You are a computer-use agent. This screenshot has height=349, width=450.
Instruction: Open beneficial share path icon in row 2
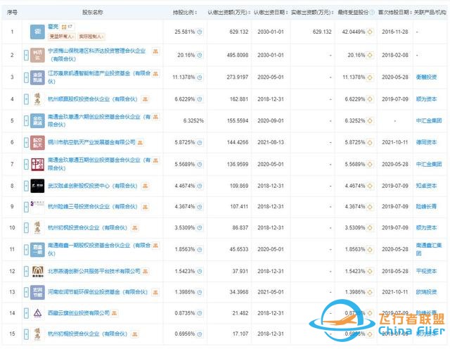[x=371, y=55]
